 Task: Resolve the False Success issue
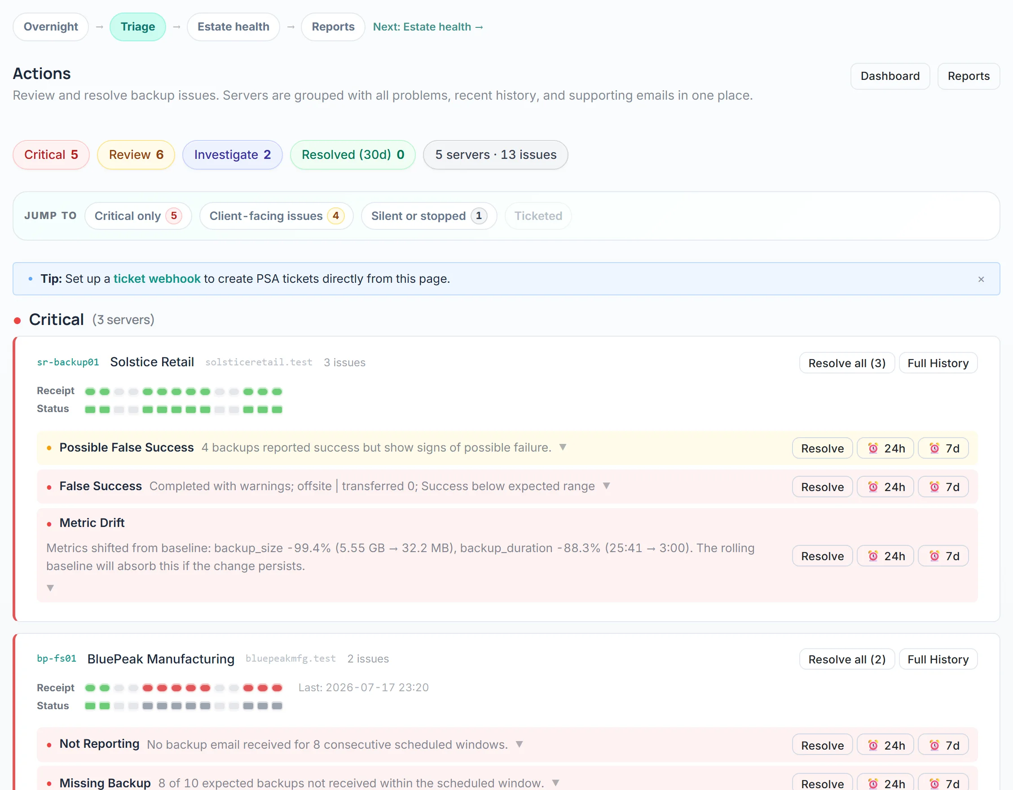pos(822,487)
